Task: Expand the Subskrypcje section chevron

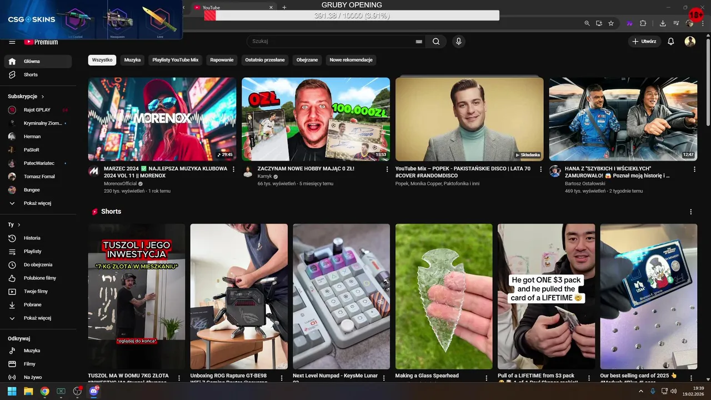Action: pos(43,97)
